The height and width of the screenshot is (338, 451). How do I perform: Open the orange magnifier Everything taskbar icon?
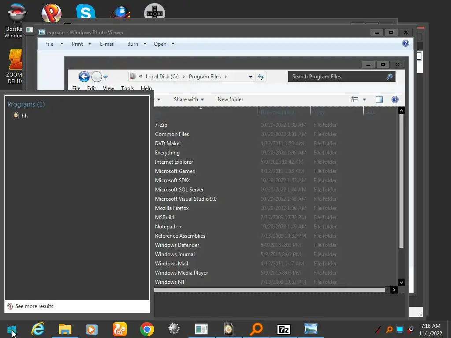pyautogui.click(x=256, y=329)
